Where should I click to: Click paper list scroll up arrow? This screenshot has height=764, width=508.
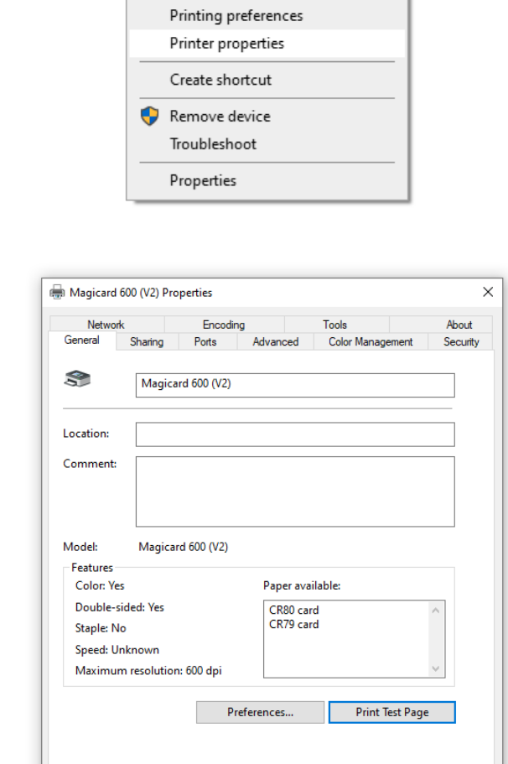point(435,611)
